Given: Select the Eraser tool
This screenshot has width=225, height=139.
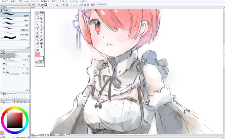Looking at the screenshot, I should pyautogui.click(x=41, y=36).
